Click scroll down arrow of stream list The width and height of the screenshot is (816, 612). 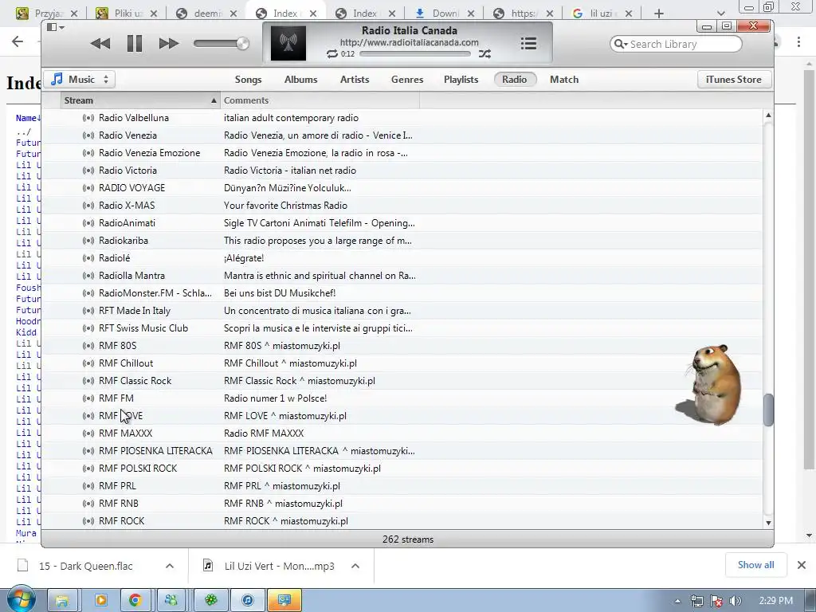point(768,523)
